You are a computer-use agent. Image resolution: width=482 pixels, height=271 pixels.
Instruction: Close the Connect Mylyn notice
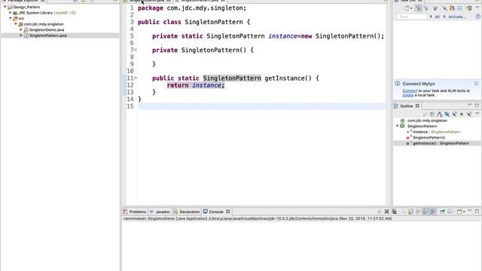click(x=476, y=84)
